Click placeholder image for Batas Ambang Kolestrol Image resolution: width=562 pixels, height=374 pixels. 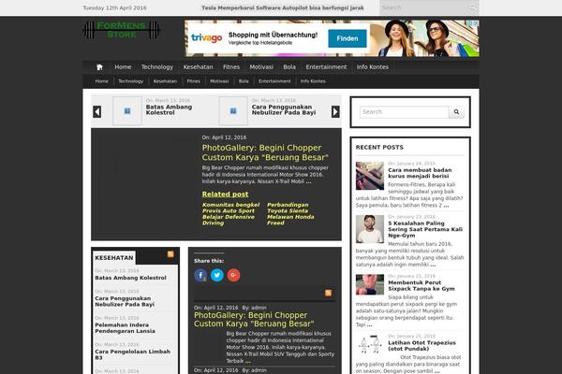127,111
